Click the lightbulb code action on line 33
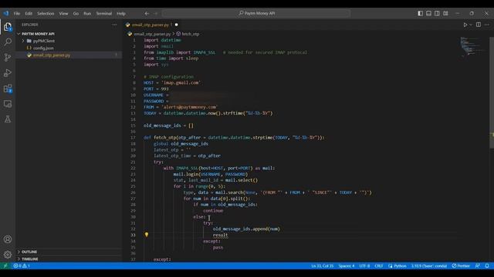 pos(147,235)
